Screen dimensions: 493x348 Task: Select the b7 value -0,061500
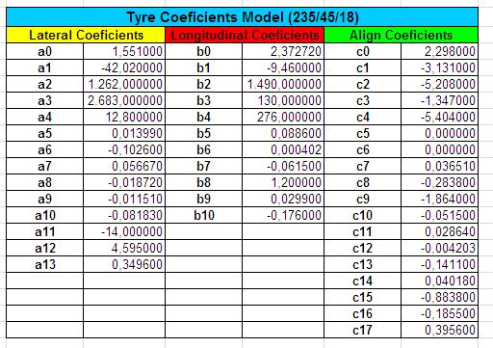pyautogui.click(x=283, y=166)
